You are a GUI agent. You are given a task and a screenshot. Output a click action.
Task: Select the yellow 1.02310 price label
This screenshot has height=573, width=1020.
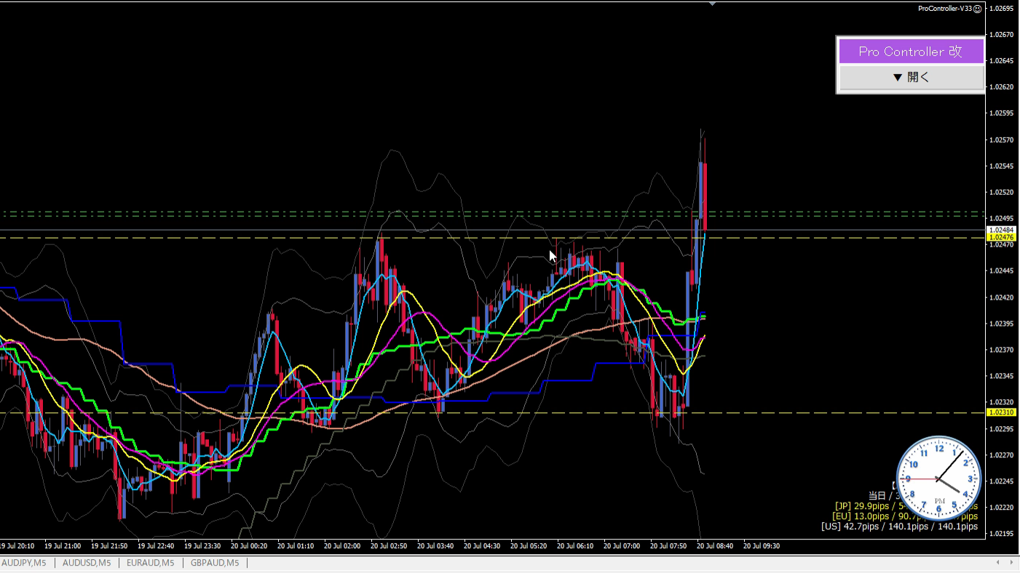coord(1000,412)
